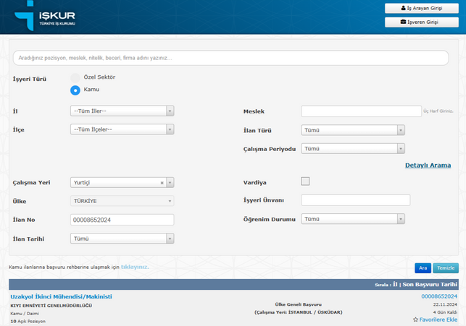Expand the İlçe dropdown
This screenshot has width=466, height=326.
[122, 129]
